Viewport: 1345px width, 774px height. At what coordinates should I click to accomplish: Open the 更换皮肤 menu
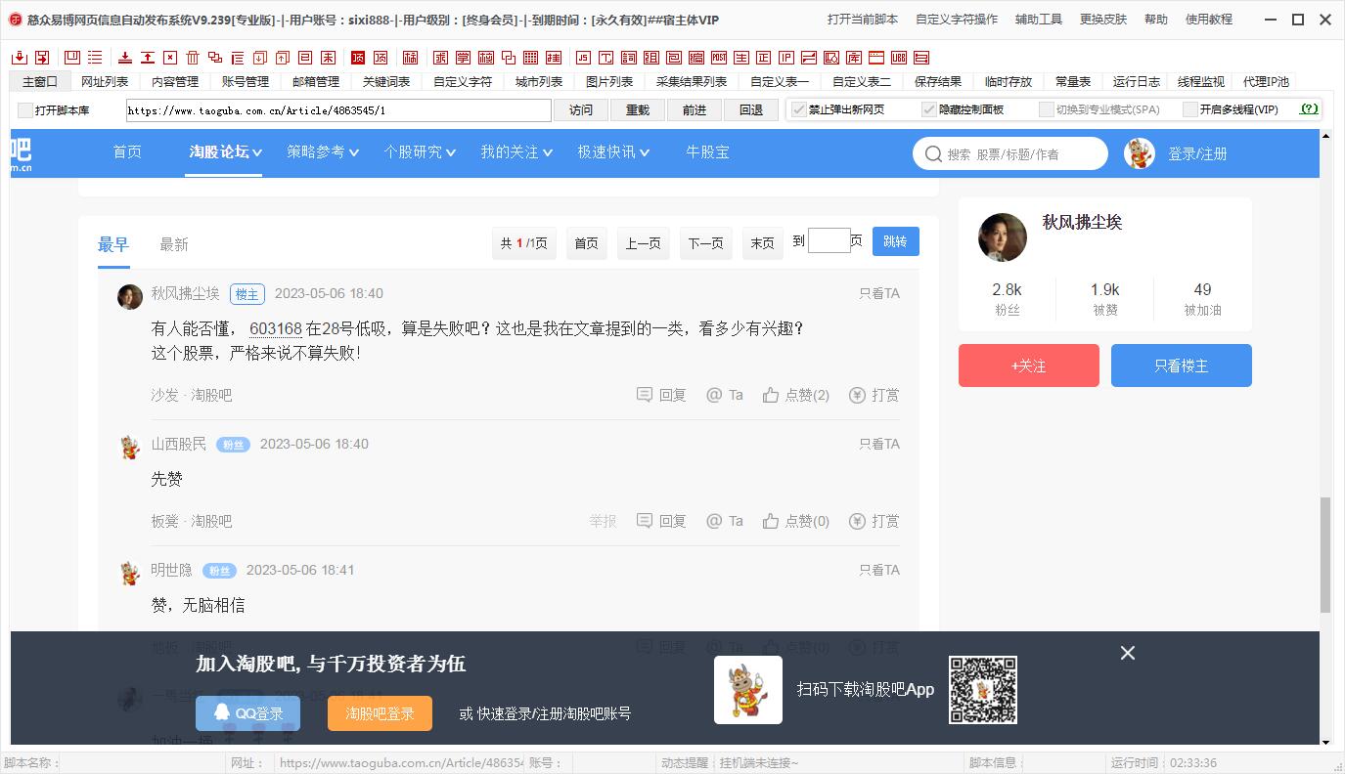pos(1103,20)
